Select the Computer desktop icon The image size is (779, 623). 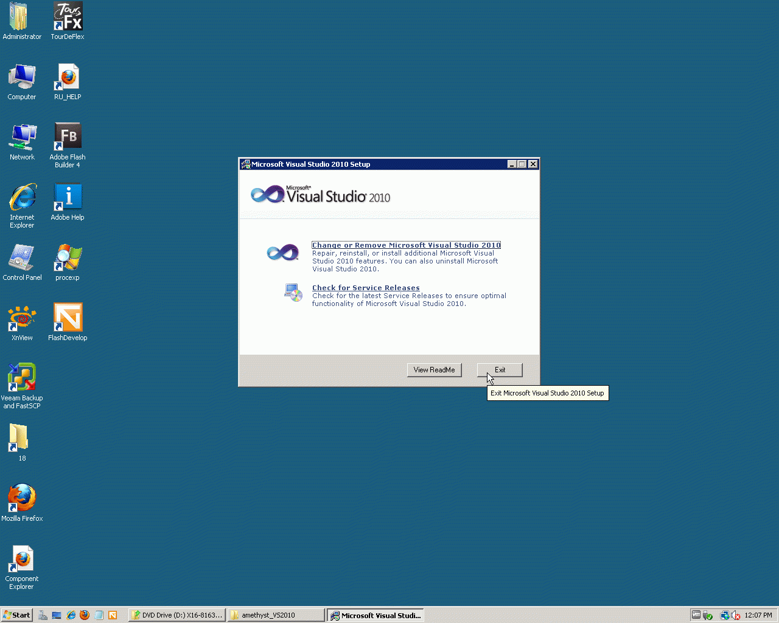pos(22,82)
